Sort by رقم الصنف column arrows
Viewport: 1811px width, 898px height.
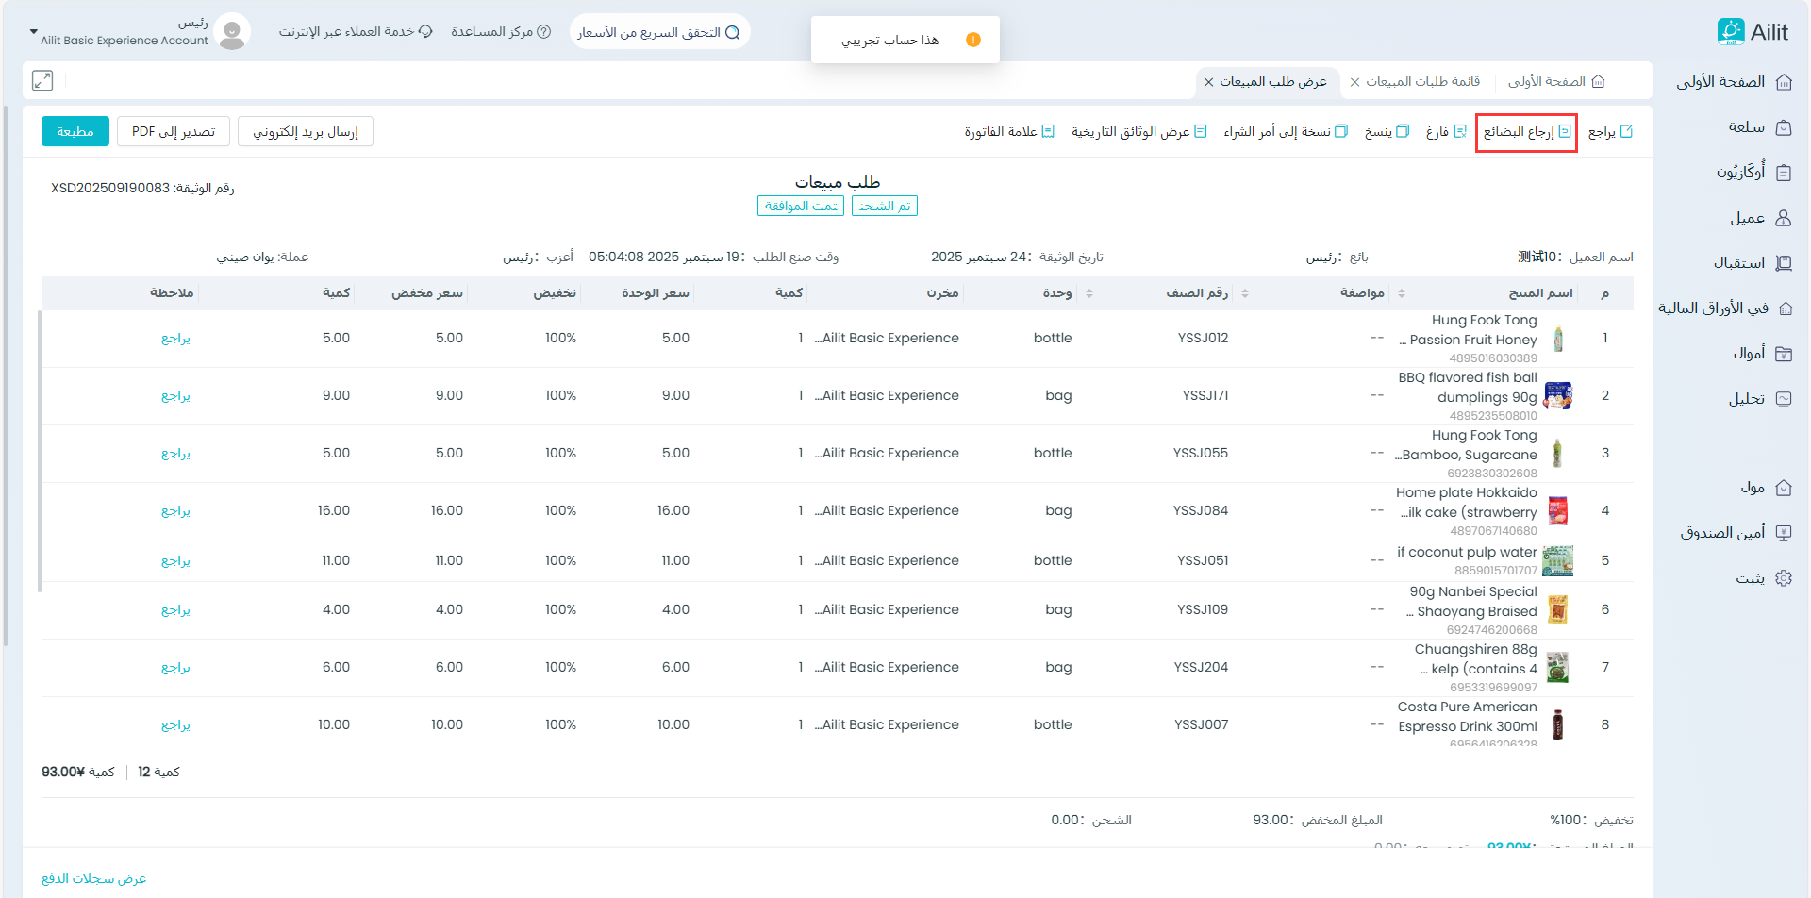[x=1245, y=293]
